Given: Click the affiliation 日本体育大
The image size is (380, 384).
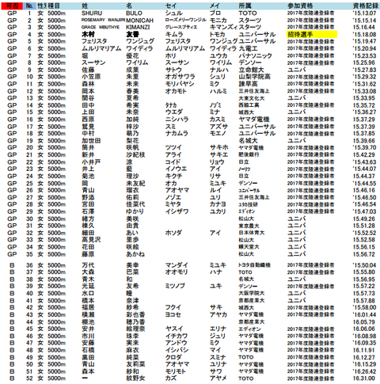Looking at the screenshot, I should 252,233.
